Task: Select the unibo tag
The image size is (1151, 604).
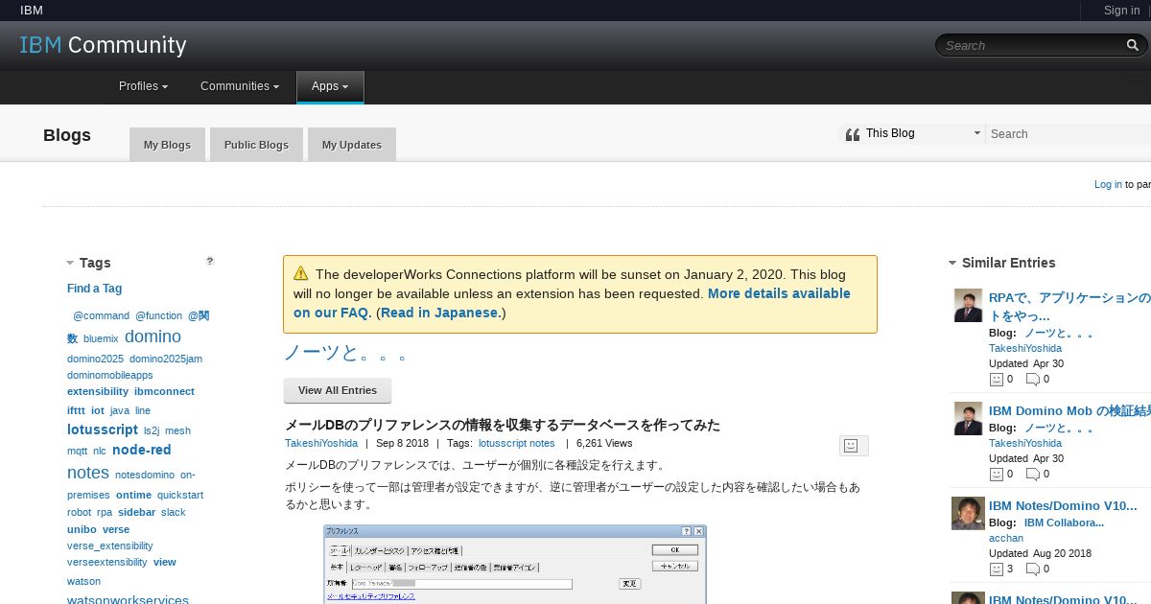Action: pos(82,529)
